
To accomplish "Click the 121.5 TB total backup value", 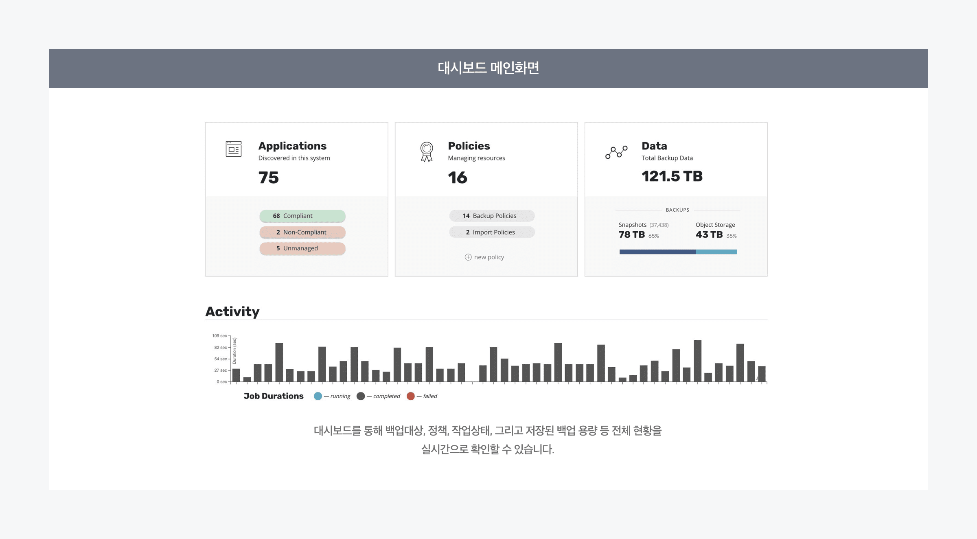I will tap(672, 176).
